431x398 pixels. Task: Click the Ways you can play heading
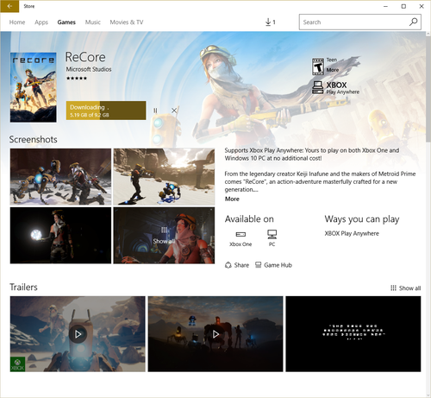[362, 219]
